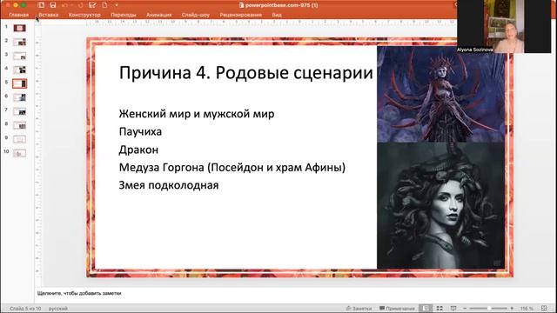Screen dimensions: 557x313
Task: Click Alyona Sozinova's webcam video tile
Action: coord(504,27)
